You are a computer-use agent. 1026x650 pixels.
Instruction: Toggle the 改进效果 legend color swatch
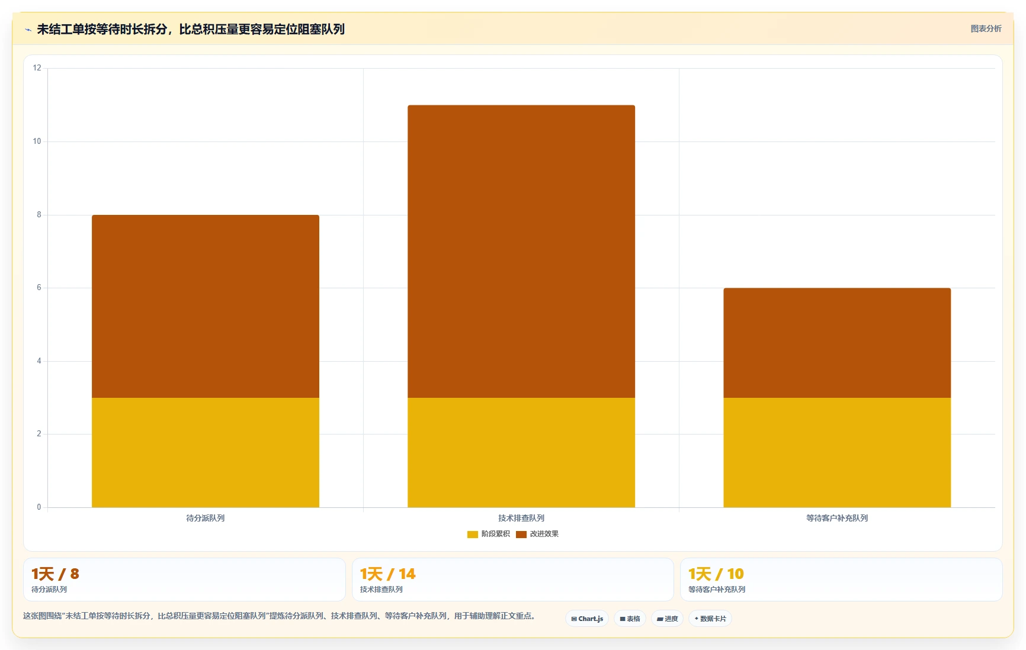pos(521,534)
